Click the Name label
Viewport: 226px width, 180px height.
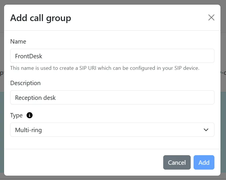(x=18, y=42)
